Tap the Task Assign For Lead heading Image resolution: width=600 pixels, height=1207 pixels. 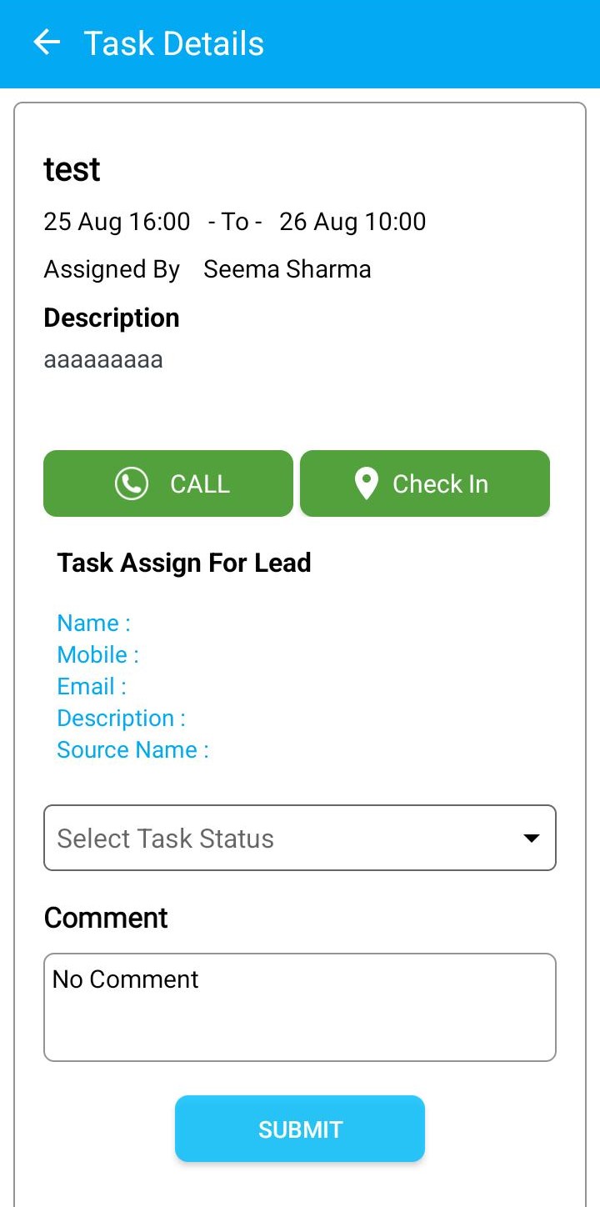(x=184, y=563)
